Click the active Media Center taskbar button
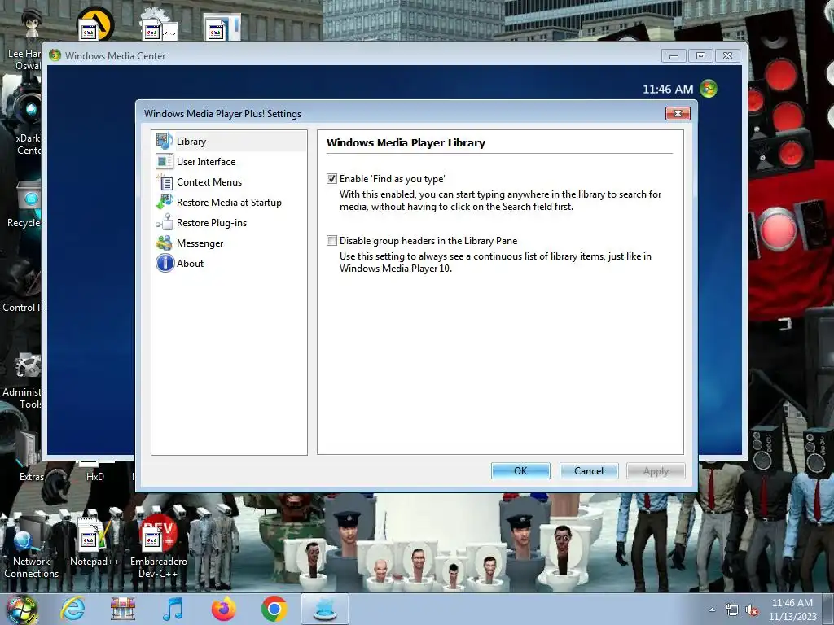 tap(325, 609)
